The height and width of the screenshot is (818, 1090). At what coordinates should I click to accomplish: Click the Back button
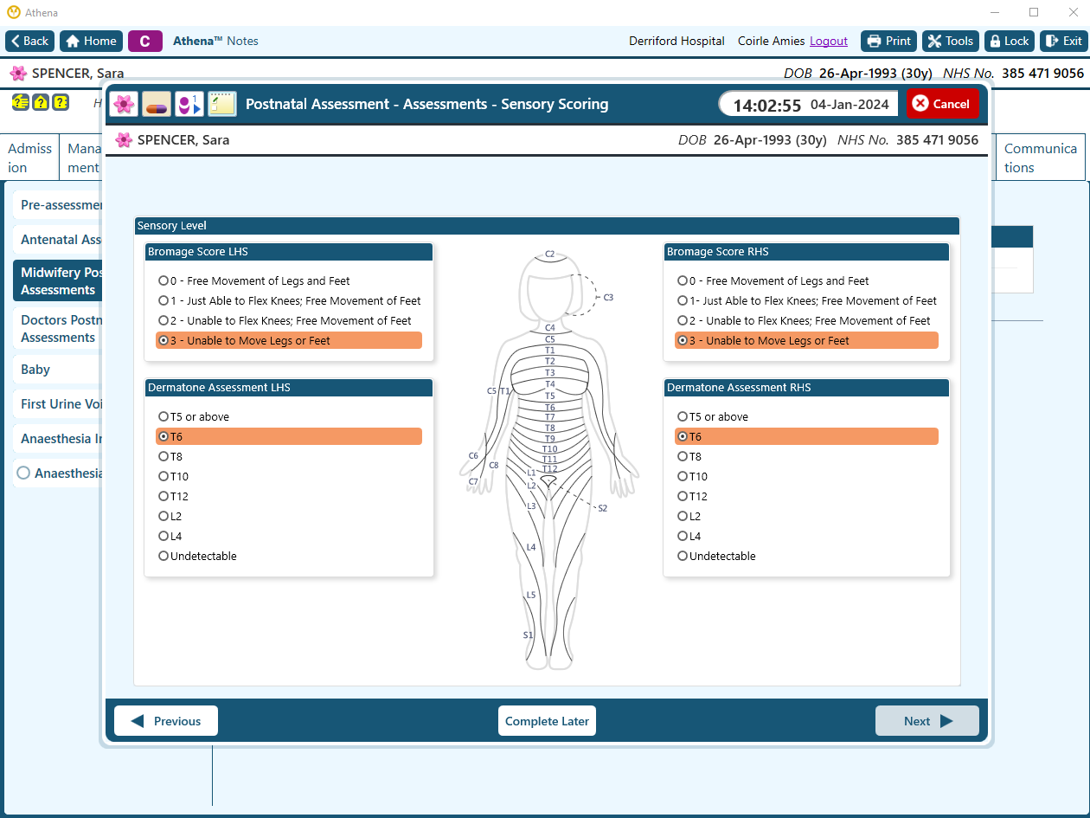[30, 41]
